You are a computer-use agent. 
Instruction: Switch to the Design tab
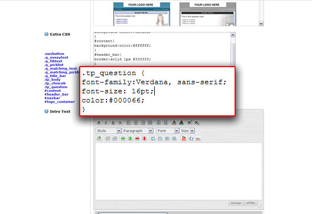coord(236,203)
